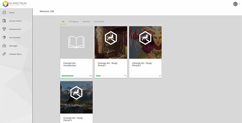The width and height of the screenshot is (242, 123).
Task: Open the Concept Art - Study Period 2 title
Action: [142, 64]
